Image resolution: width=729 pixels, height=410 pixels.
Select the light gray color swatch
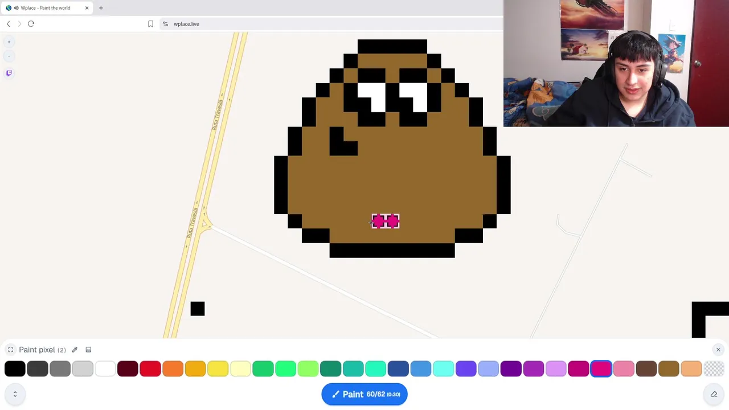click(83, 369)
